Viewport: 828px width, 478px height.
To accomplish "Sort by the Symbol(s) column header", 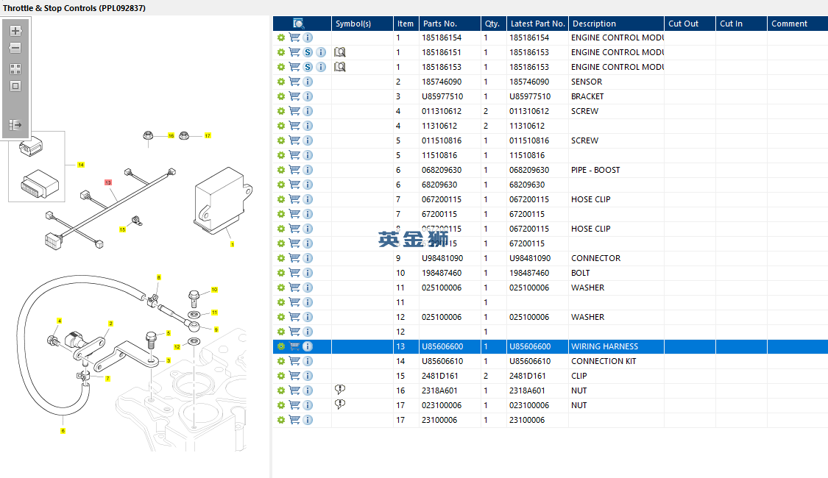I will (362, 24).
